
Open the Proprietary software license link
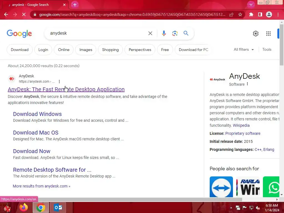coord(243,133)
